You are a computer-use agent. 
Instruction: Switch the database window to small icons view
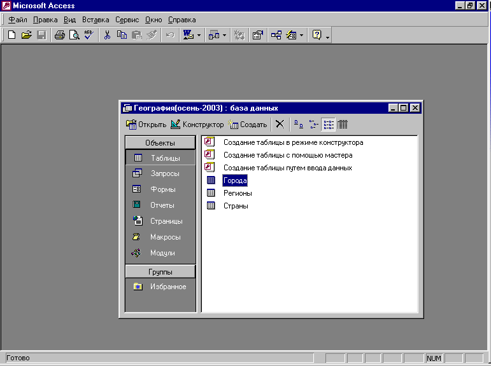coord(313,124)
